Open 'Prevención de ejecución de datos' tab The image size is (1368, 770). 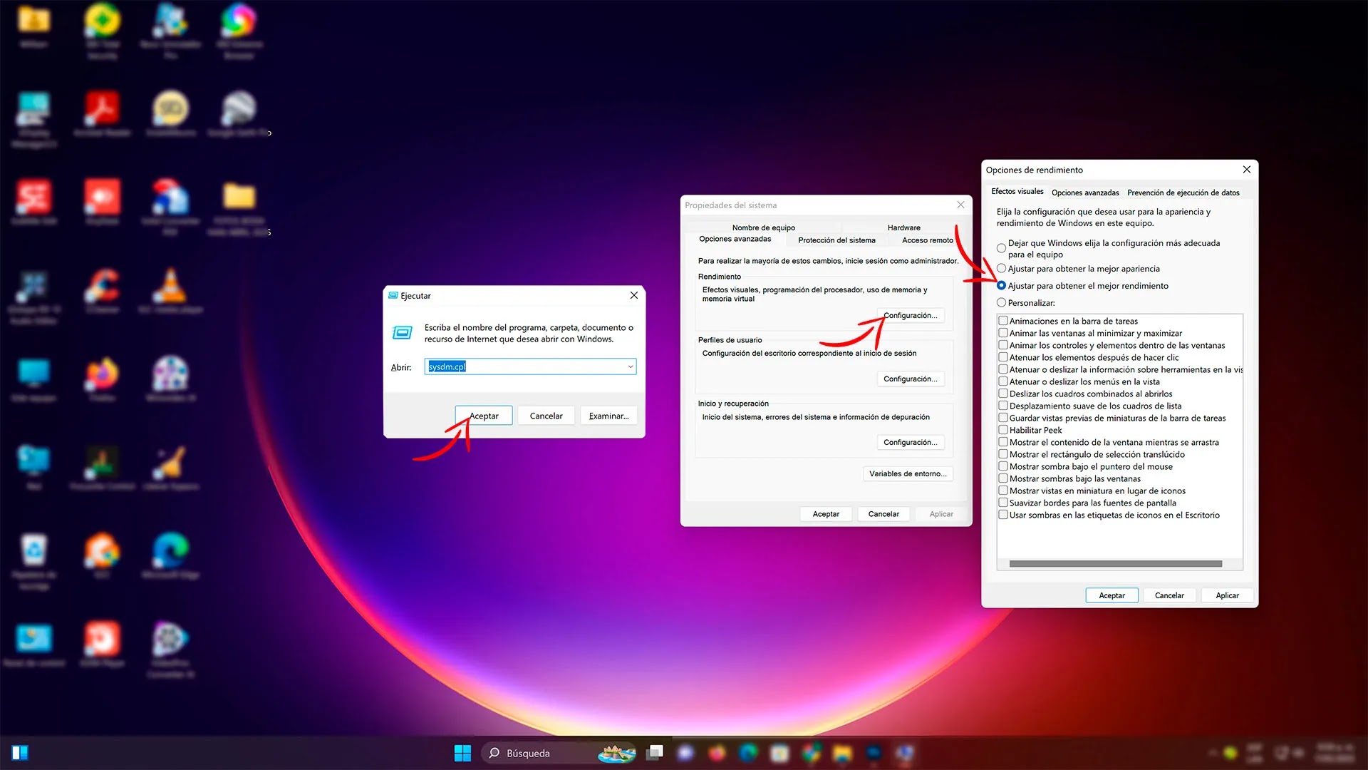(1183, 192)
